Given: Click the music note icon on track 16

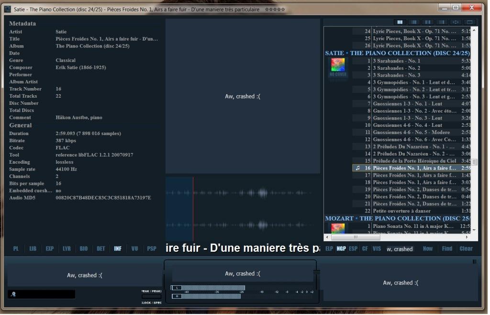Looking at the screenshot, I should (x=358, y=168).
